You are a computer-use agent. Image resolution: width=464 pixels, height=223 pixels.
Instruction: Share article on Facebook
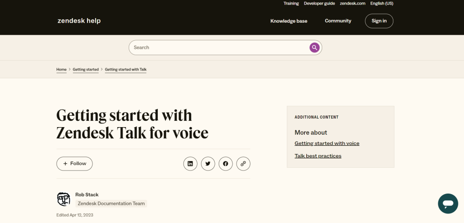pos(226,164)
